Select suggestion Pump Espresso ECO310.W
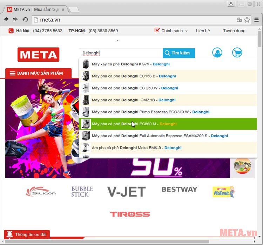Viewport: 263px width, 245px height. point(168,112)
